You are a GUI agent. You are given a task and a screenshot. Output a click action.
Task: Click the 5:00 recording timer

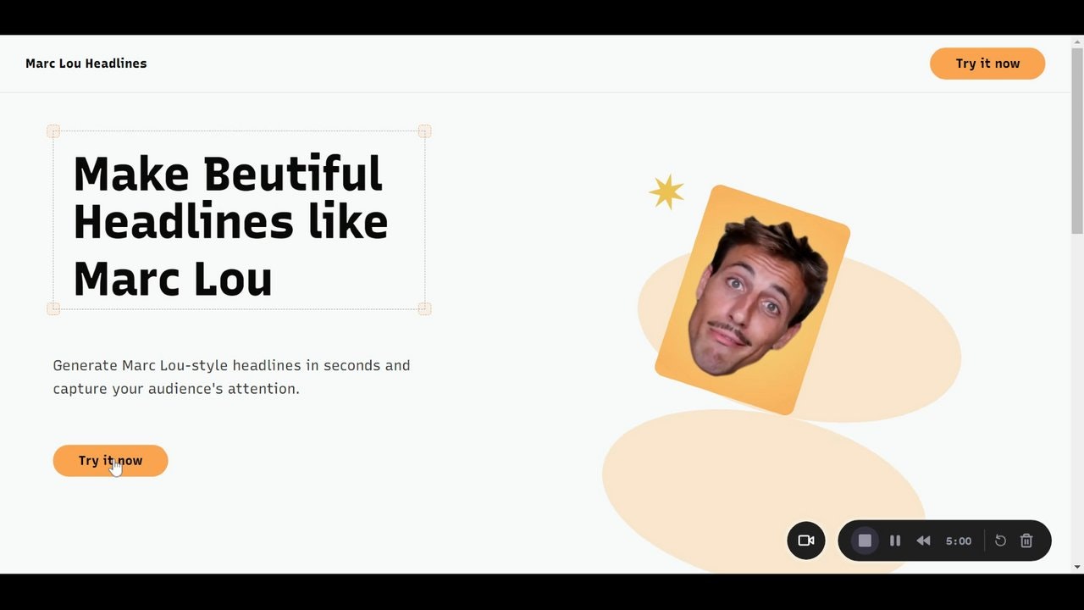click(959, 541)
